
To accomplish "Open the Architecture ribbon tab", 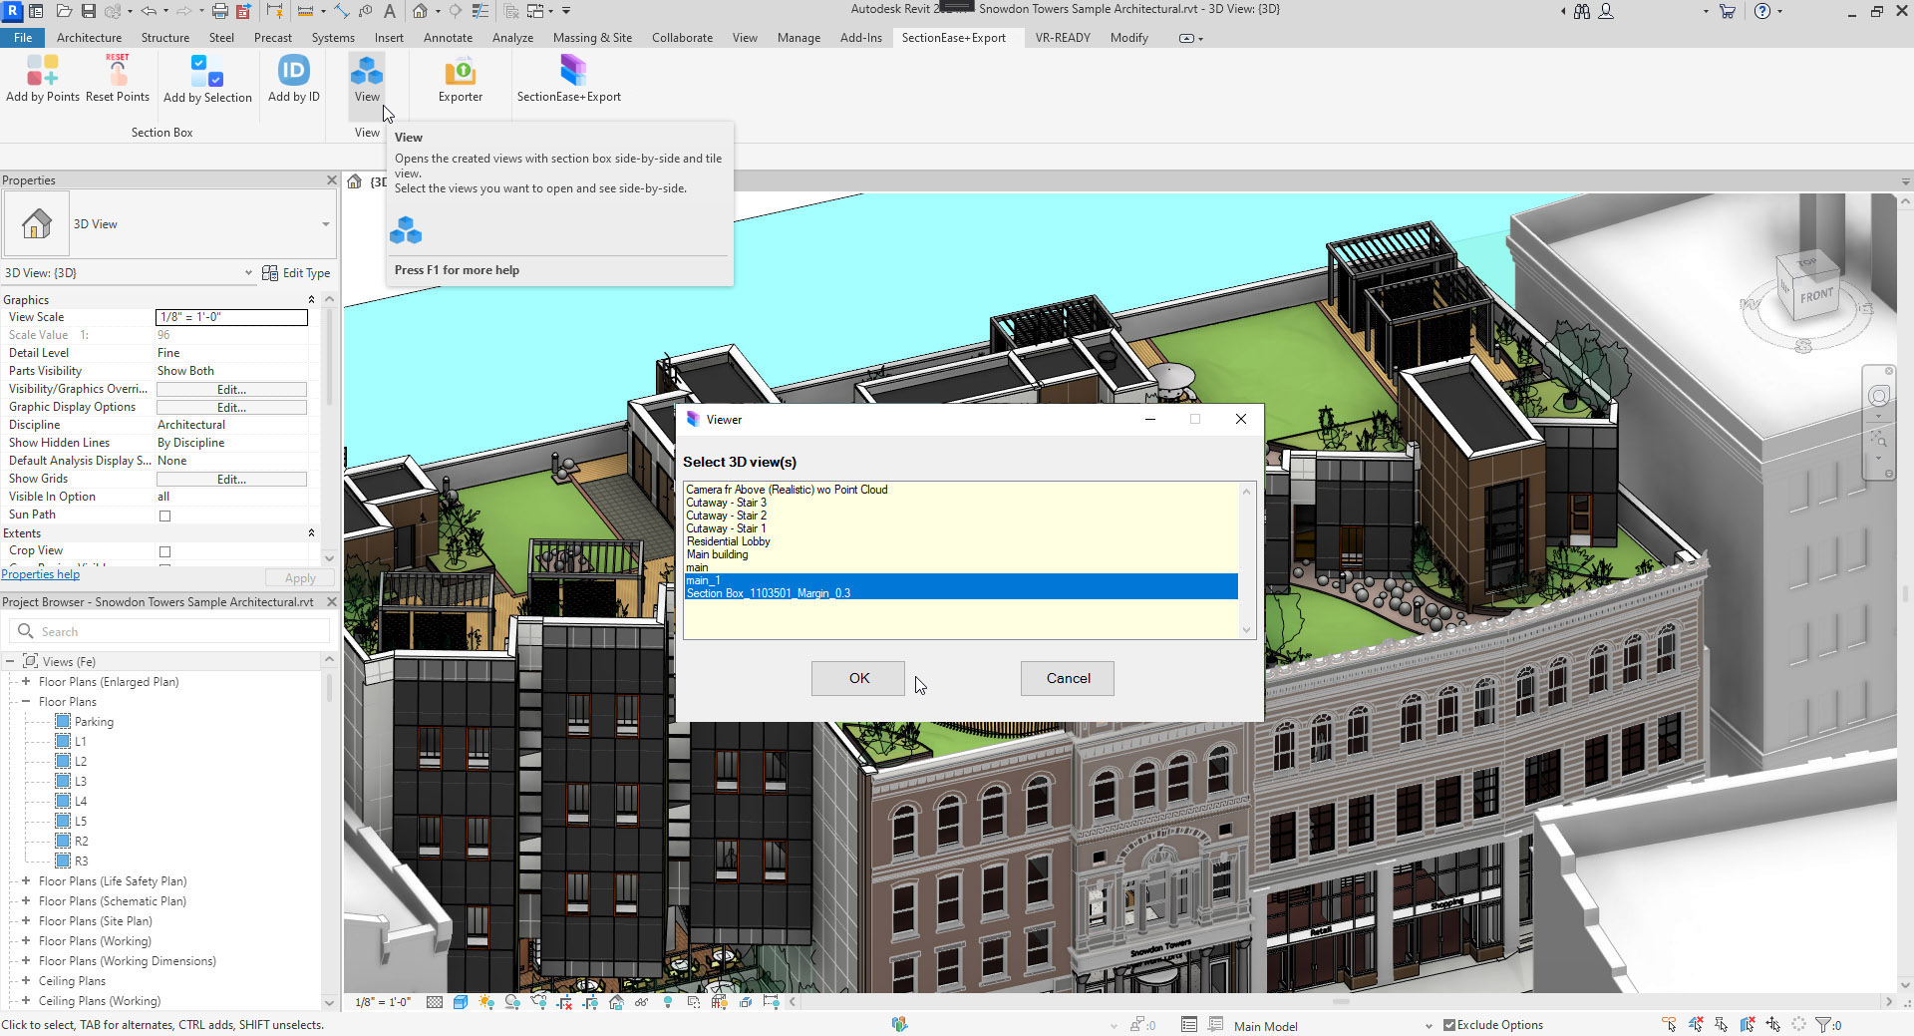I will click(89, 38).
